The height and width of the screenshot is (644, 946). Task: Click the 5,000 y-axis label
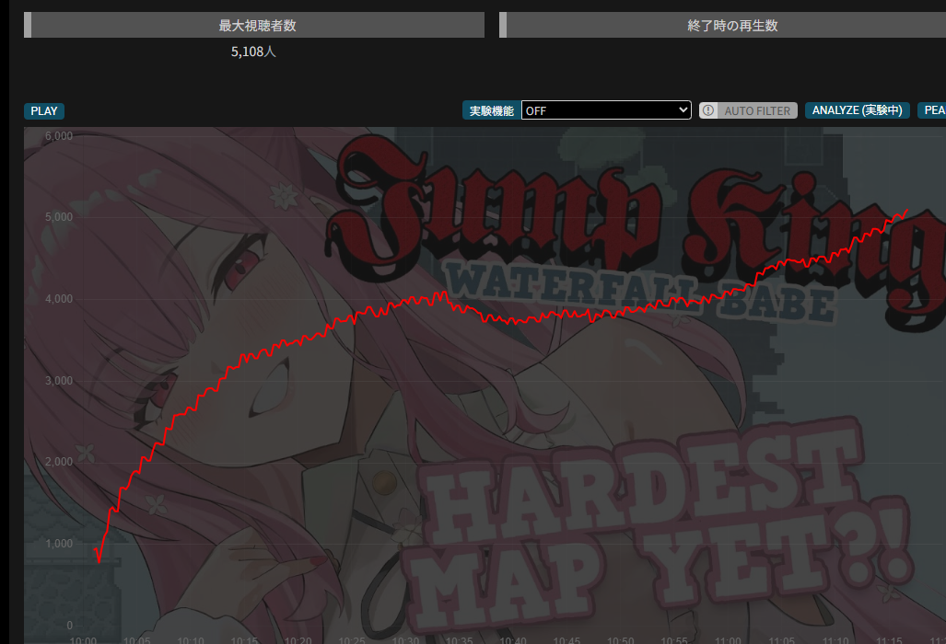click(x=59, y=217)
